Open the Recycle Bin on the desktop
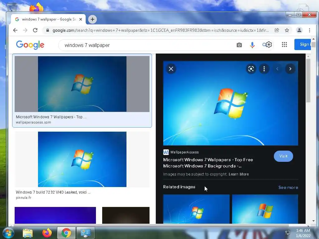 [x=12, y=7]
